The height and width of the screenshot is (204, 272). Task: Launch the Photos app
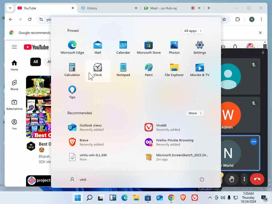click(174, 47)
